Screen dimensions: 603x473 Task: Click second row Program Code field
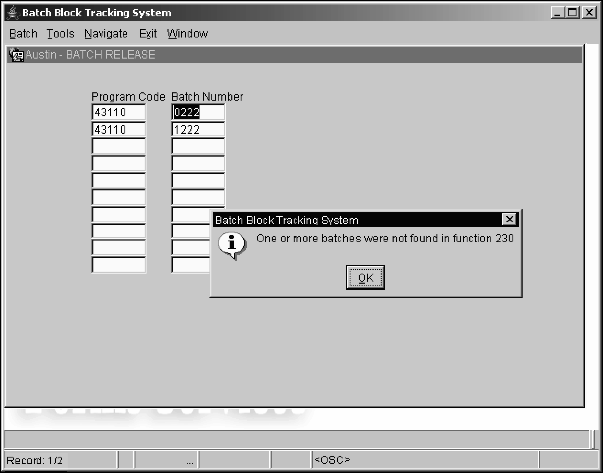119,129
